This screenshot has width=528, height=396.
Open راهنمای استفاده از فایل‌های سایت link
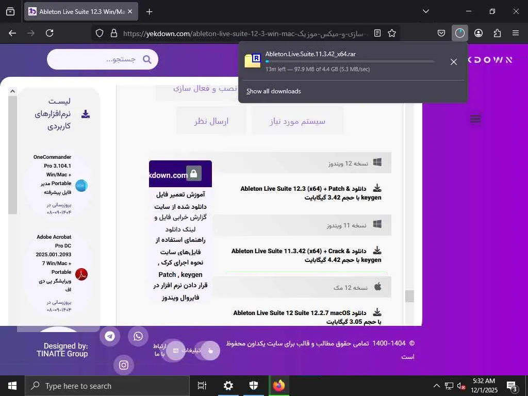click(180, 245)
